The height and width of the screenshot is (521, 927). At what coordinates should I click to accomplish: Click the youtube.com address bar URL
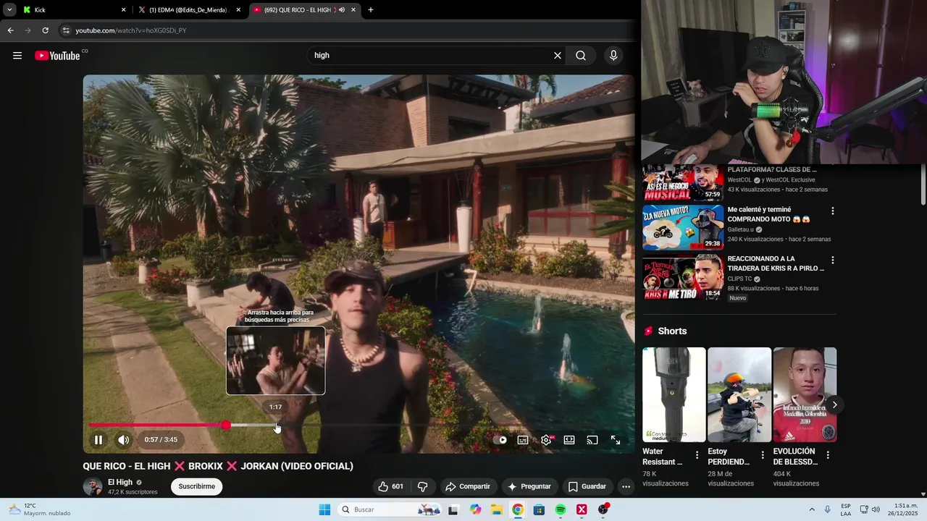click(131, 30)
